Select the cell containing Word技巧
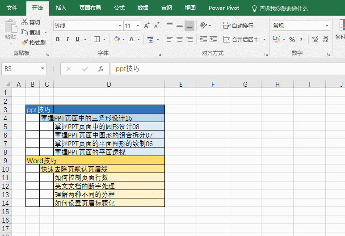The image size is (345, 236). coord(41,160)
